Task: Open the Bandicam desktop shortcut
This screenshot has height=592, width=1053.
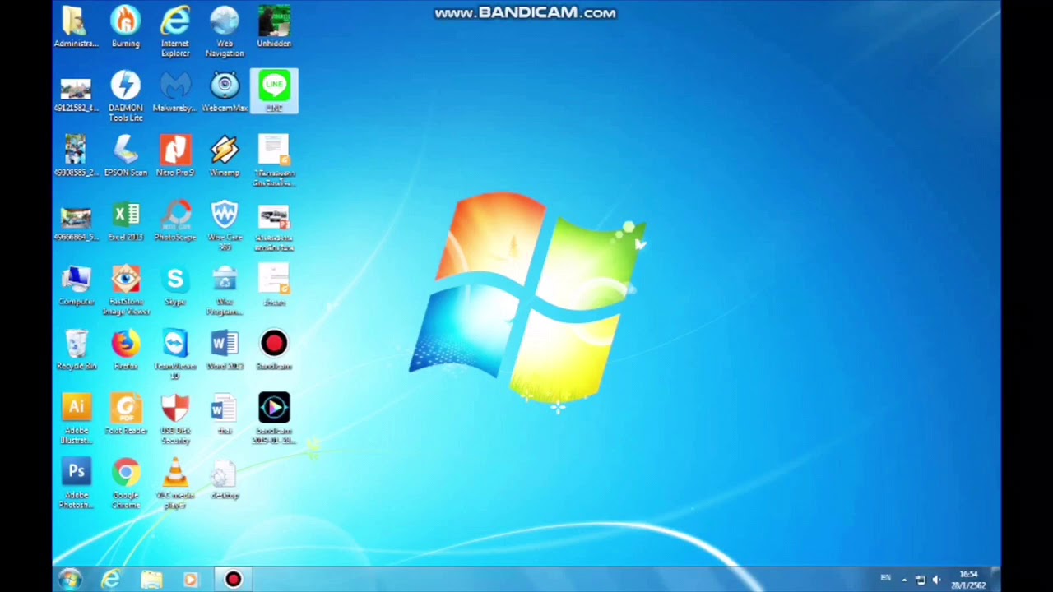Action: [x=274, y=349]
